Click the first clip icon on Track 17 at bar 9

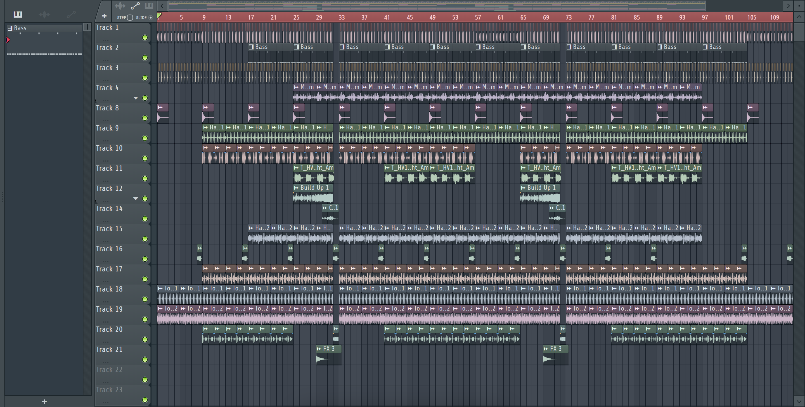pyautogui.click(x=205, y=268)
